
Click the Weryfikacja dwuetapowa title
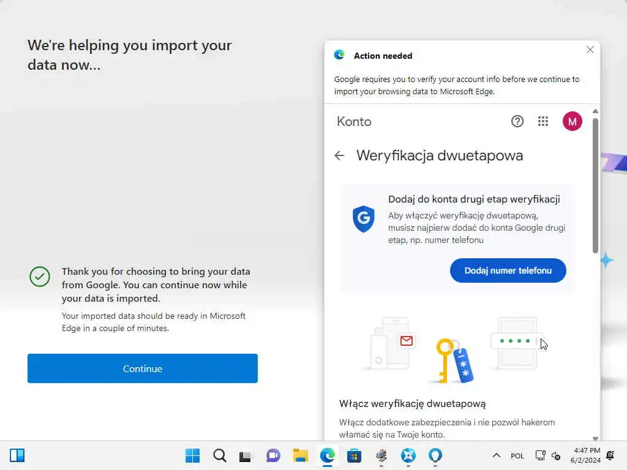click(440, 155)
